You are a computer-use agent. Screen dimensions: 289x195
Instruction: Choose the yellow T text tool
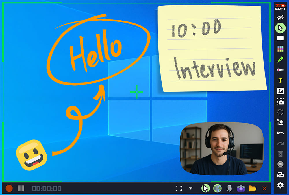pyautogui.click(x=280, y=80)
